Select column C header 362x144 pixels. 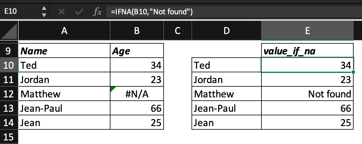click(x=177, y=31)
